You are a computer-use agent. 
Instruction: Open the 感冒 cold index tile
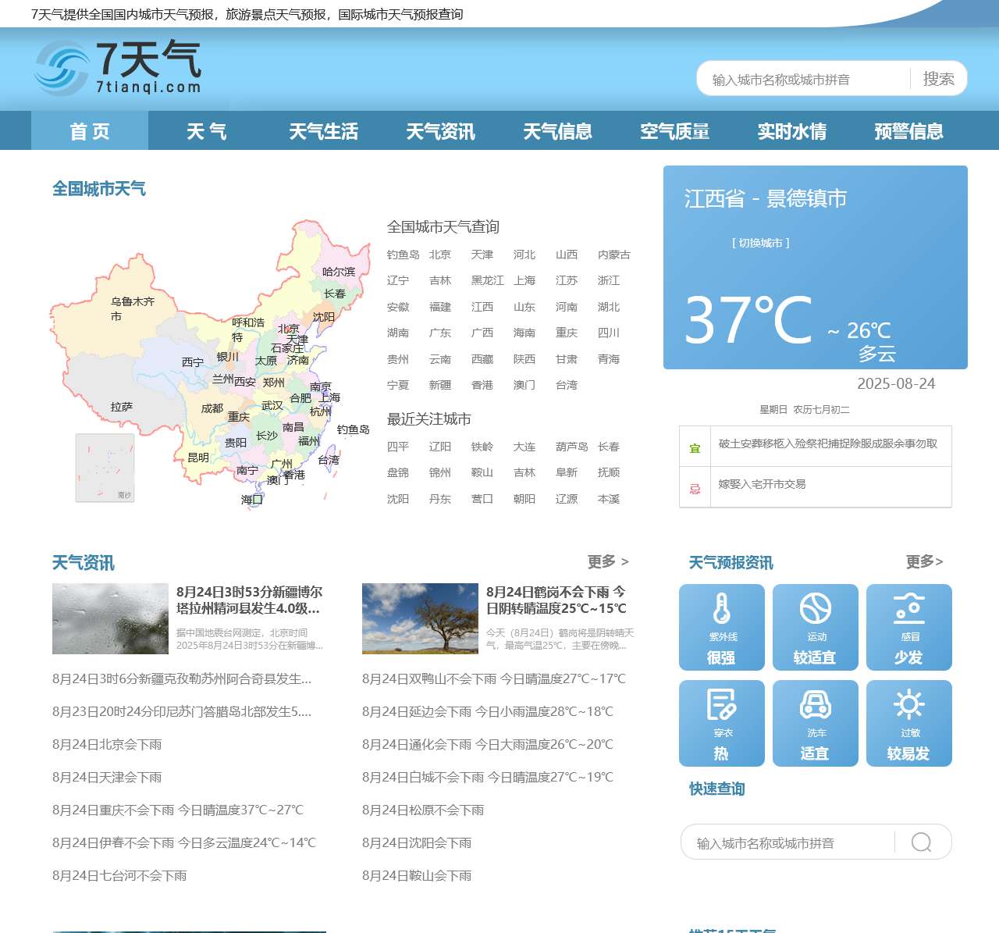909,627
